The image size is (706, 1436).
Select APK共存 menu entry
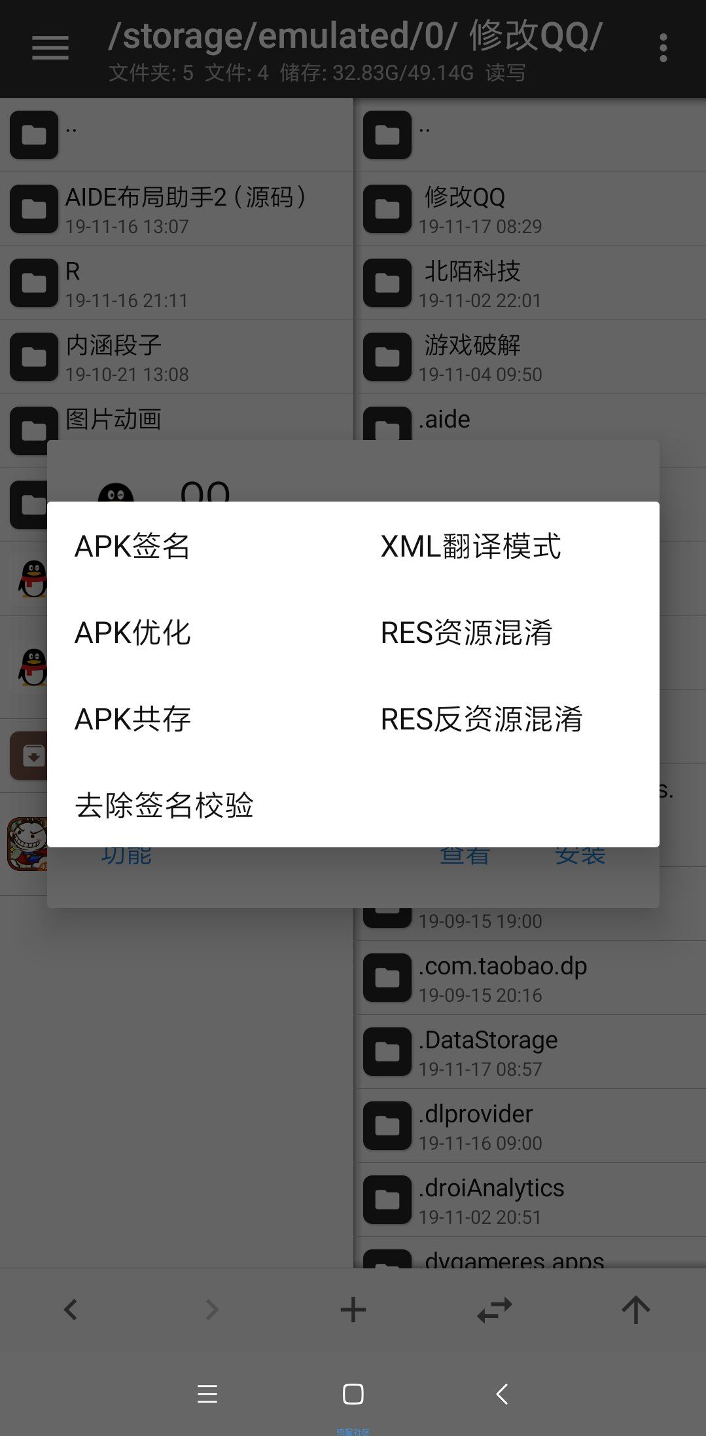click(132, 718)
